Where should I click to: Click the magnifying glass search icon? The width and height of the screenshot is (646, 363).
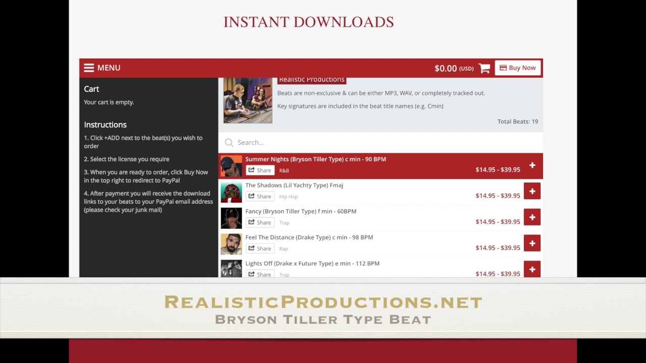(x=229, y=142)
